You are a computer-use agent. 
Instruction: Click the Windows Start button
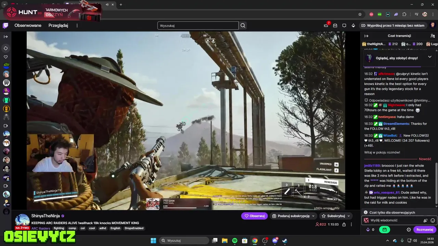coord(153,241)
